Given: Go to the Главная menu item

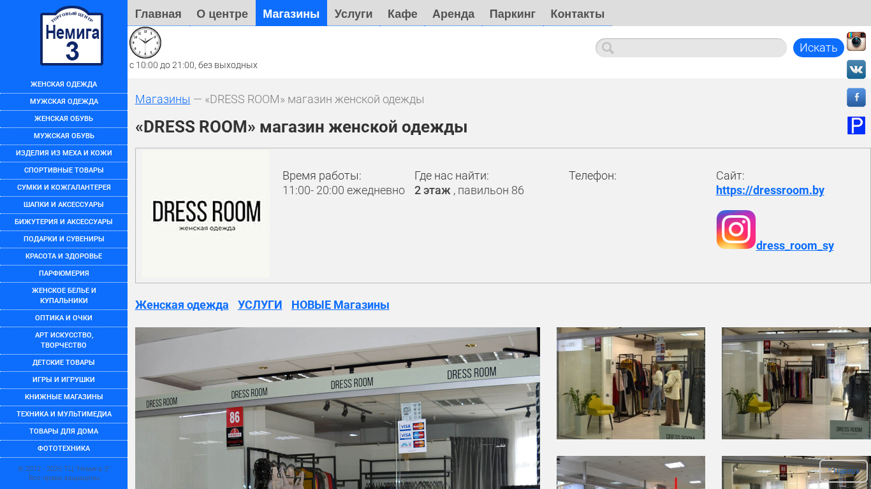Looking at the screenshot, I should point(158,13).
